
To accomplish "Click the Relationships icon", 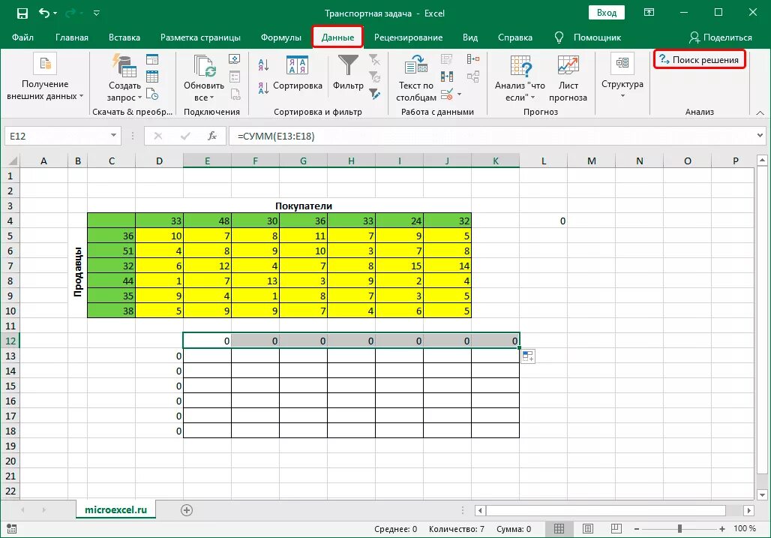I will click(x=473, y=77).
